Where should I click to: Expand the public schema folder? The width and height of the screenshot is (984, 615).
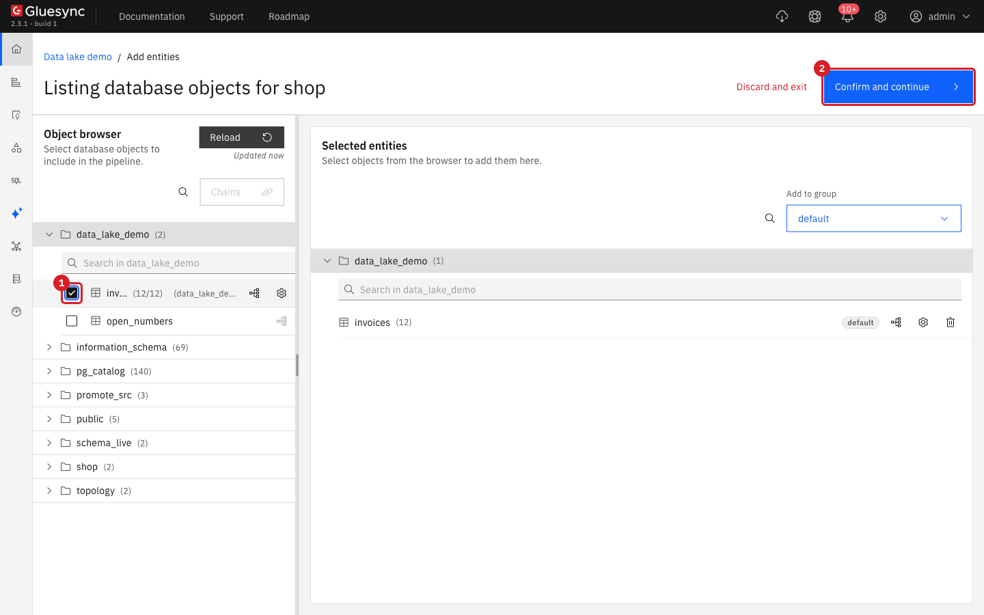[49, 419]
